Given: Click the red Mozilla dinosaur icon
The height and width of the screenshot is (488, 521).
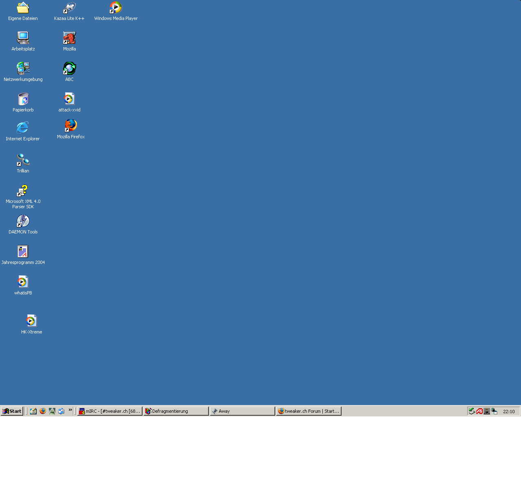Looking at the screenshot, I should (x=69, y=38).
